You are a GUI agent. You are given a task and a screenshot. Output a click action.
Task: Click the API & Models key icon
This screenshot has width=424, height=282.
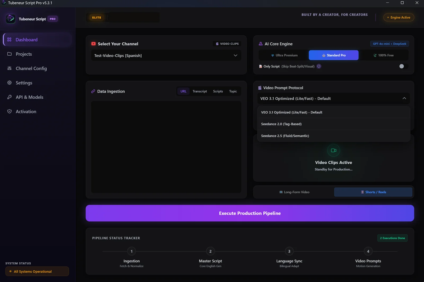click(9, 97)
